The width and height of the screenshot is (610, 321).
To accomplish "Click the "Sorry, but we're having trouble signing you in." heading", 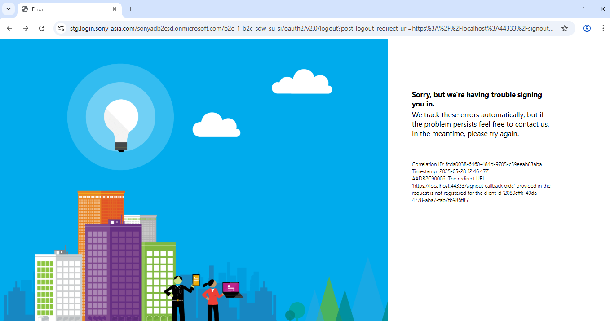I will click(x=477, y=99).
